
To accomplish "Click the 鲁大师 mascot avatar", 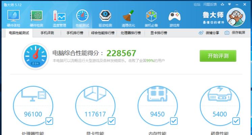I will tap(236, 17).
